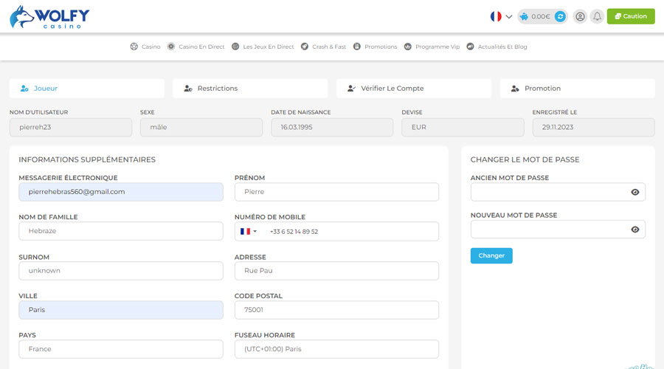
Task: Open Crash & Fast menu item
Action: tap(324, 46)
